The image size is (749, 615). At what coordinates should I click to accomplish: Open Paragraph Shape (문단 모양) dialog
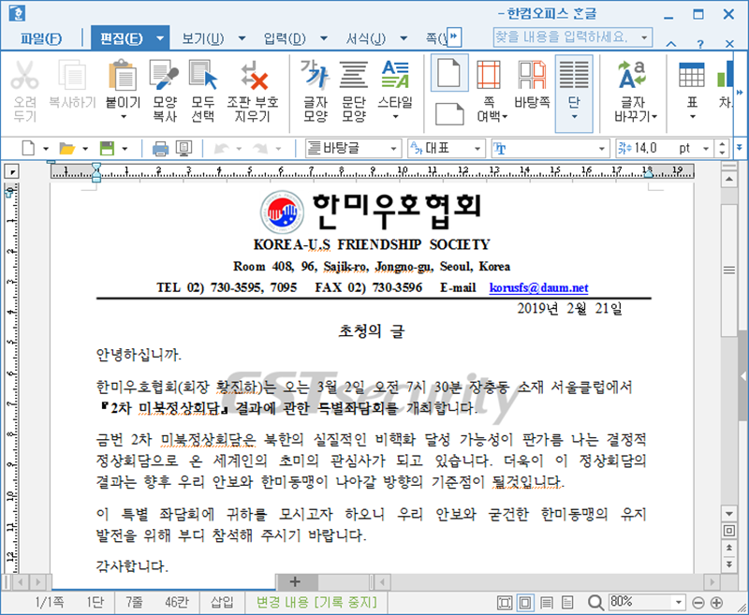[x=354, y=75]
